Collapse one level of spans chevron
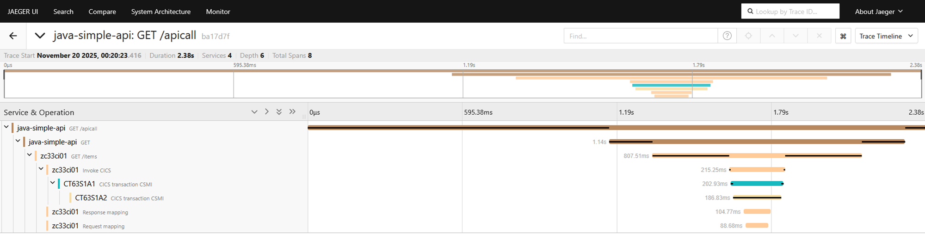 click(266, 112)
